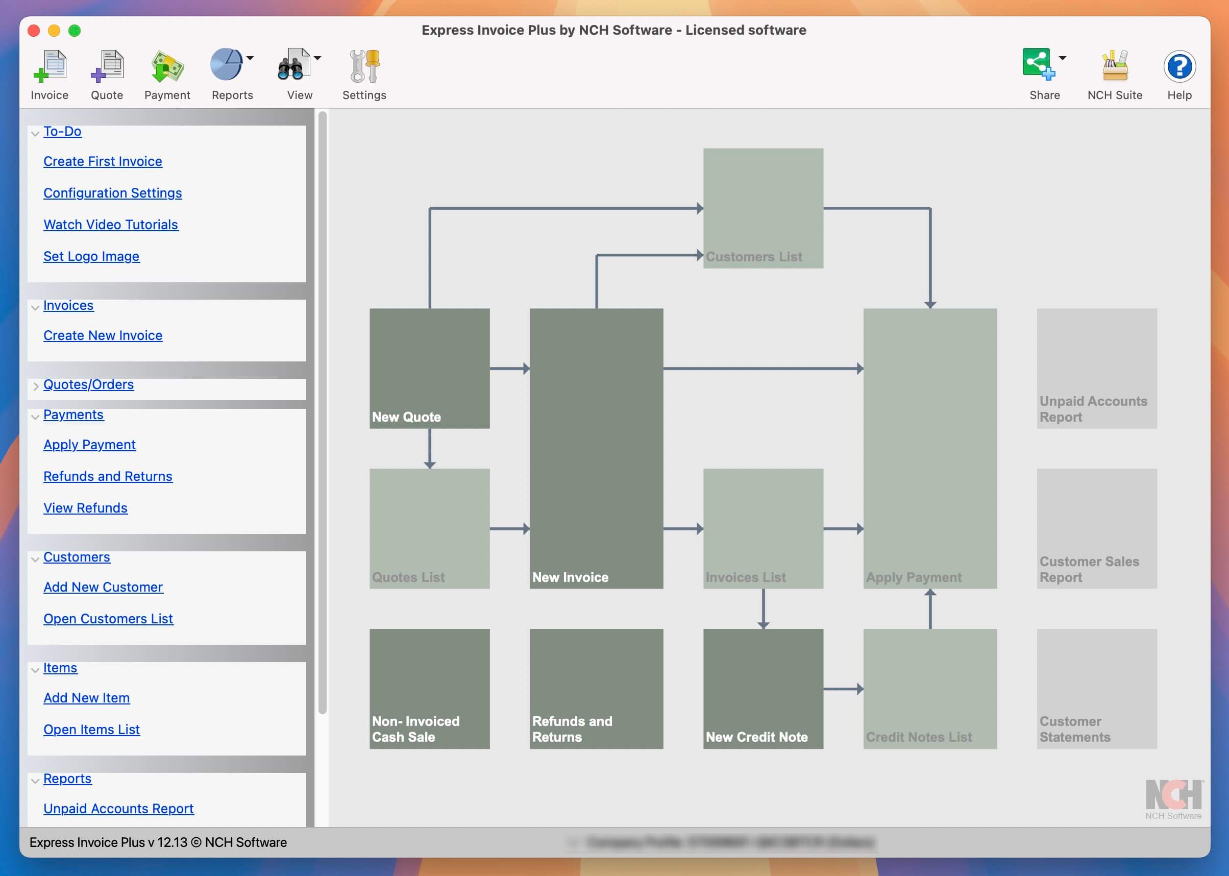Open the NCH Suite toolbox icon
1229x876 pixels.
pos(1115,65)
